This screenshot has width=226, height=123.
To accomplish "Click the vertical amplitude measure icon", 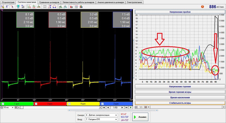I will (50, 7).
